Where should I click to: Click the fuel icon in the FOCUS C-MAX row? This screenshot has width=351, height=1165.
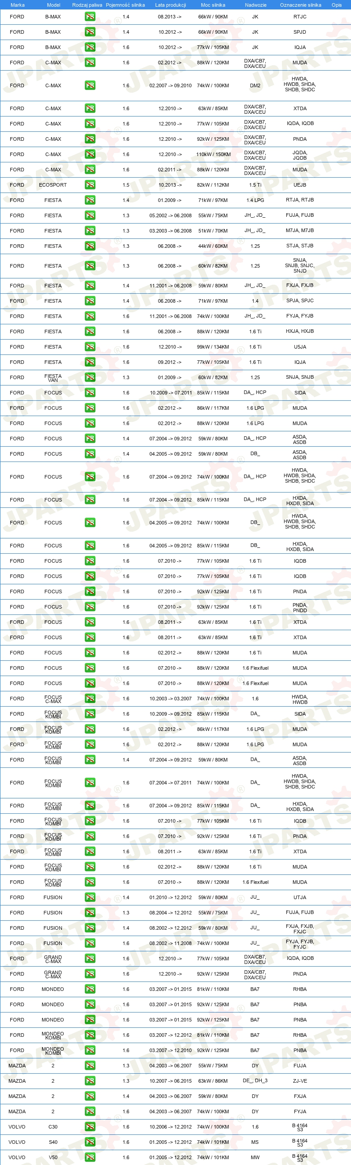pos(90,699)
